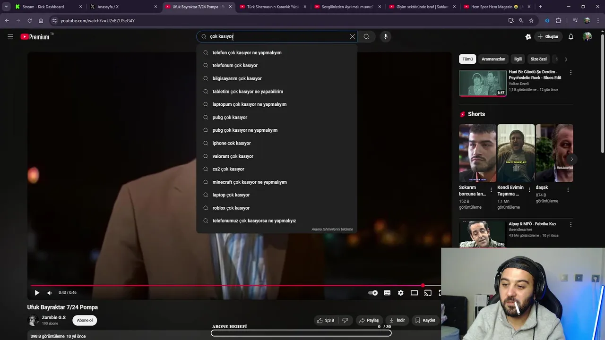Show more Shorts with right chevron
The width and height of the screenshot is (605, 340).
571,159
